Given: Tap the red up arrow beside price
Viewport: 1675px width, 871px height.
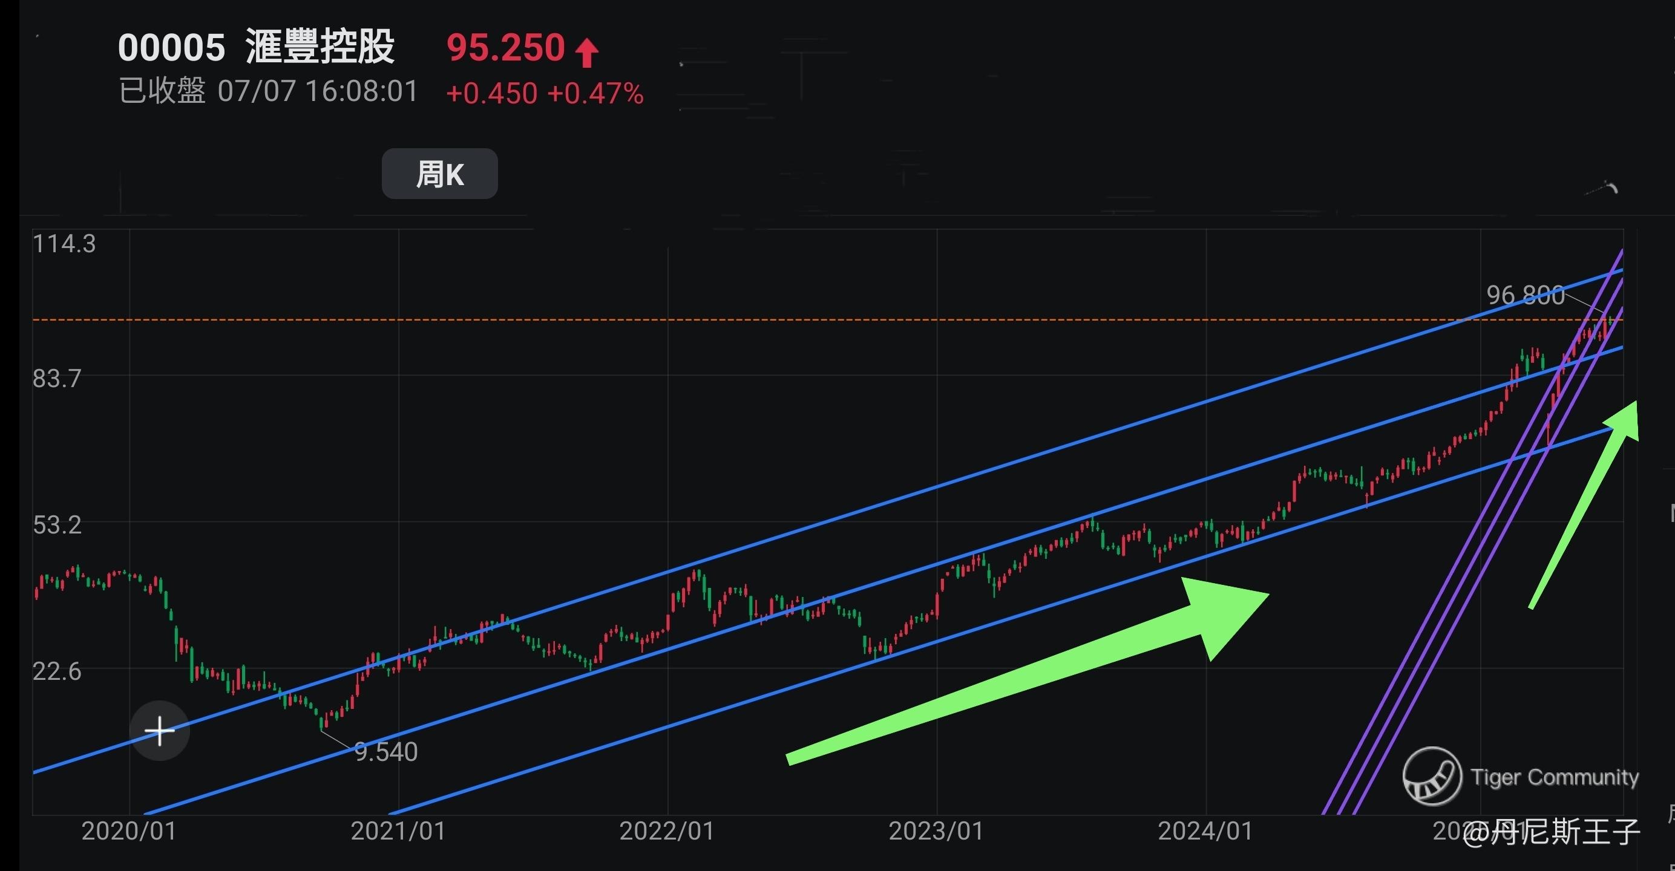Looking at the screenshot, I should tap(586, 52).
